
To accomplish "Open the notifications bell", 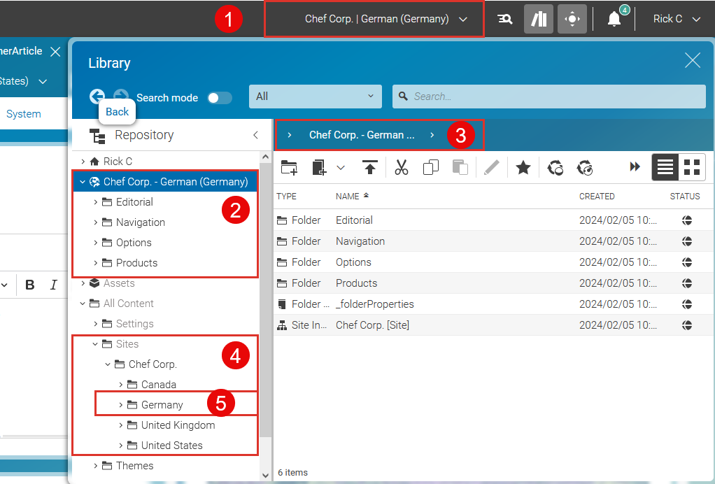I will tap(614, 19).
